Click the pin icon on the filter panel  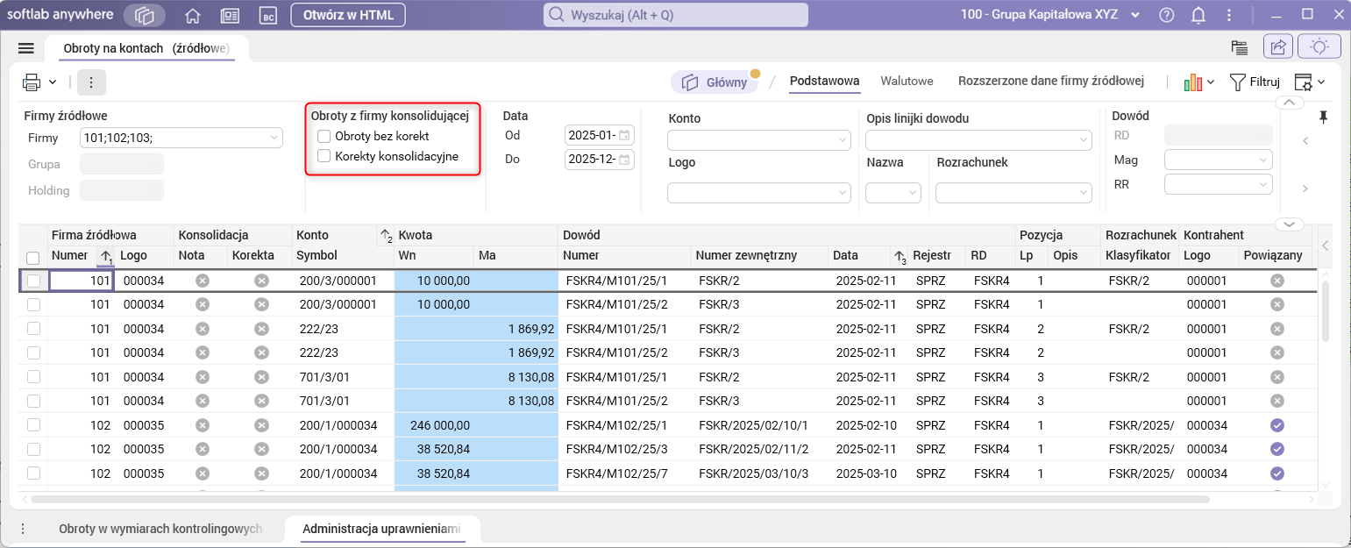pyautogui.click(x=1324, y=117)
